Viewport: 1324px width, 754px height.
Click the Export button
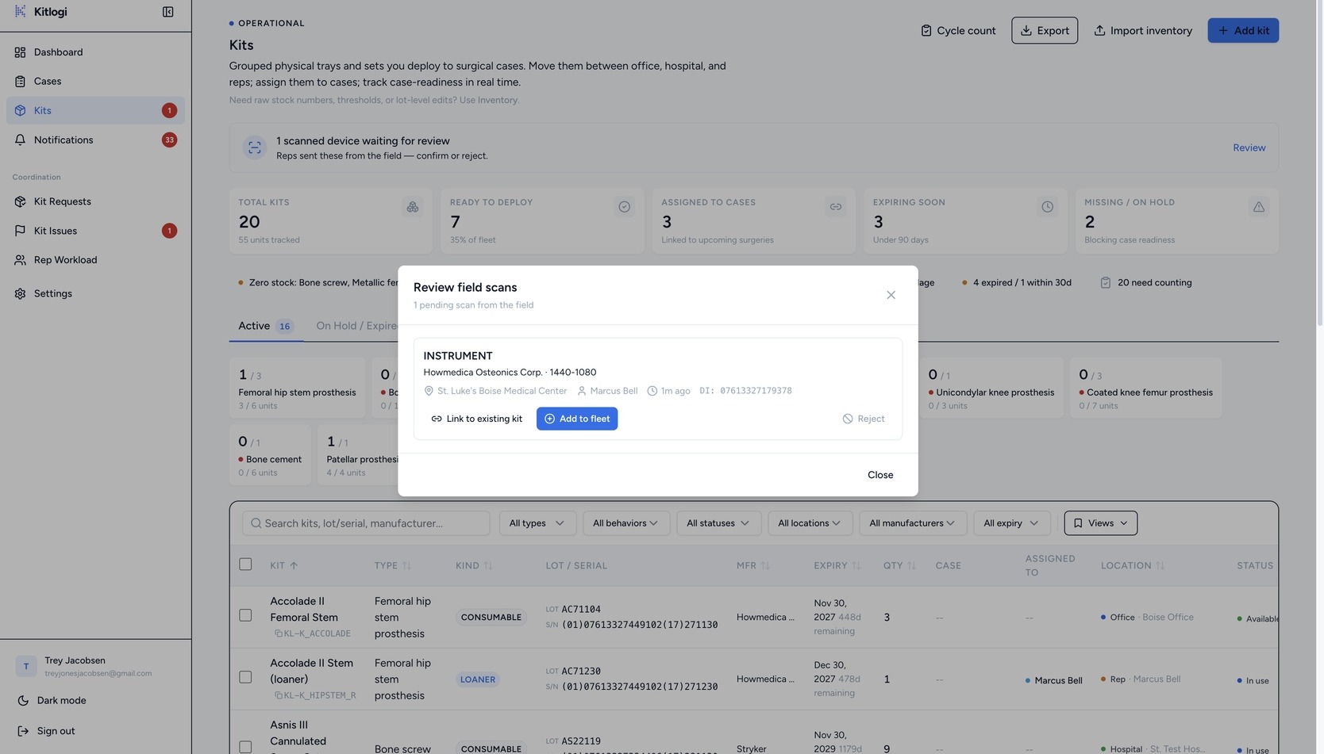(1045, 31)
